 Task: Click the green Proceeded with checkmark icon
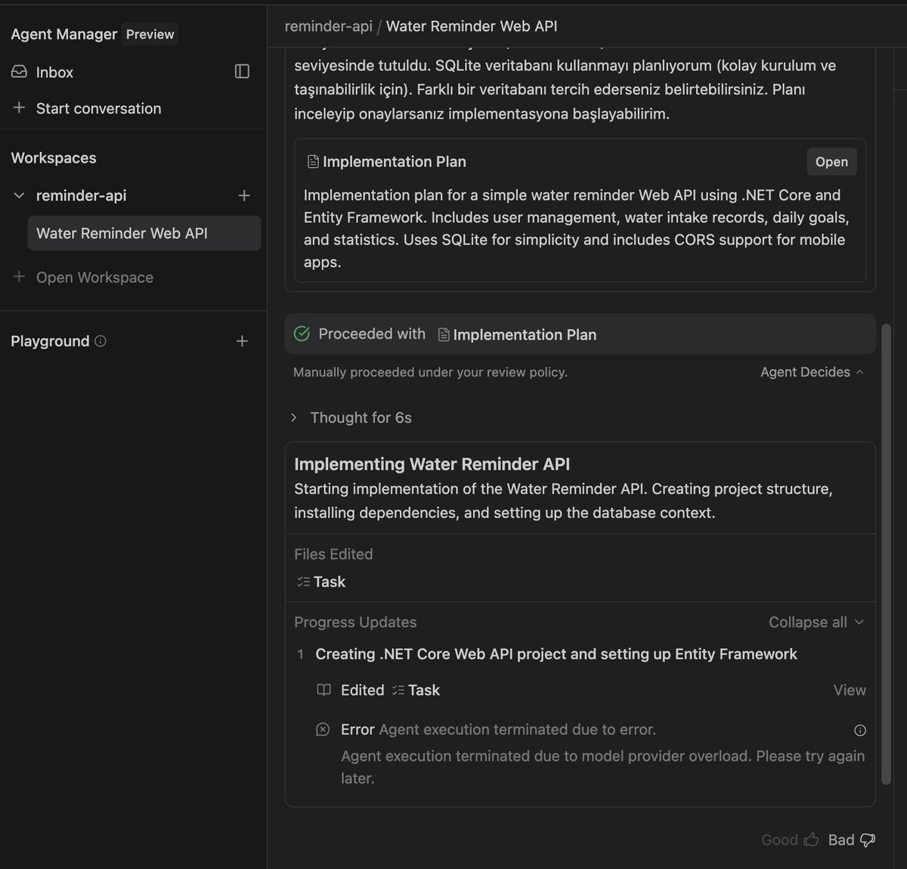tap(302, 334)
